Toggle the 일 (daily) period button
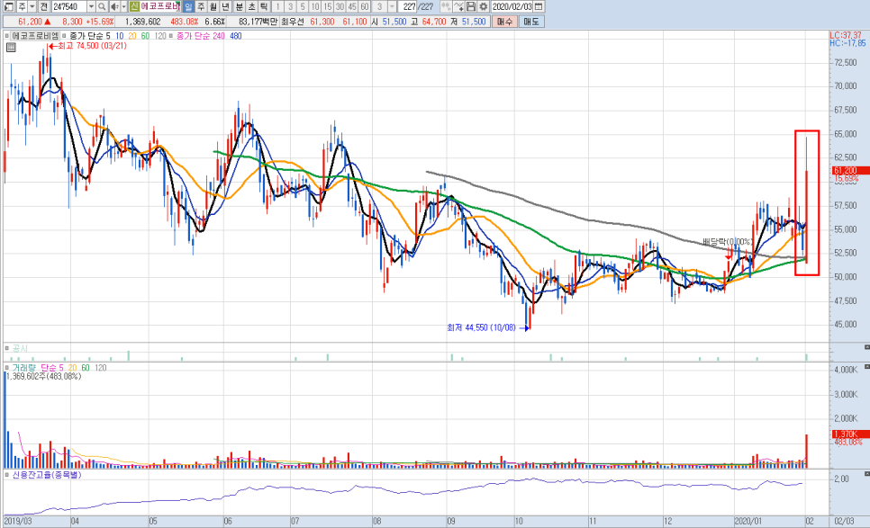 [188, 6]
